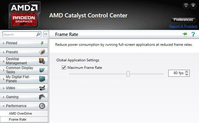
Task: Open the Report A Problem link
Action: (183, 26)
